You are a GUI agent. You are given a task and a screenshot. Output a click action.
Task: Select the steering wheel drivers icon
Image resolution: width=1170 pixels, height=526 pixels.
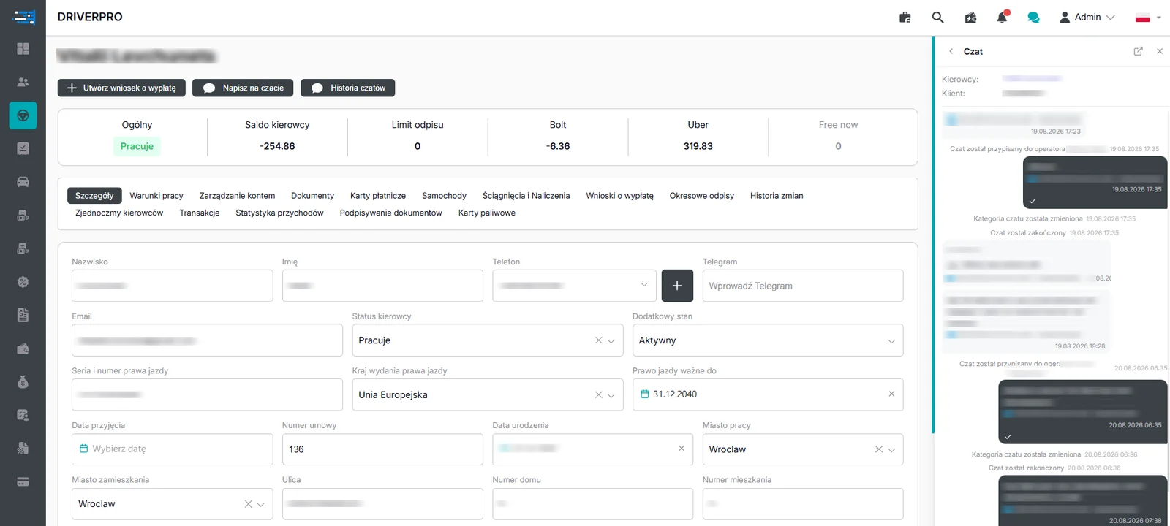click(23, 115)
